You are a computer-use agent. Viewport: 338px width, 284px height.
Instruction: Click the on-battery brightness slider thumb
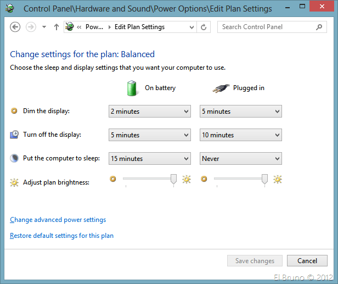[174, 179]
